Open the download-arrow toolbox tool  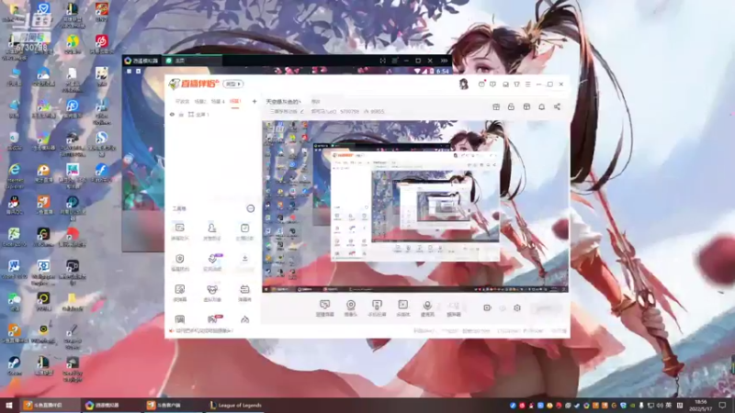(x=244, y=262)
